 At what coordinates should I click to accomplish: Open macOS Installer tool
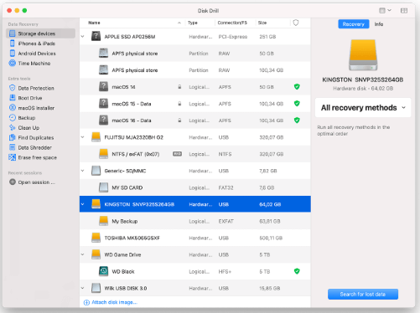point(36,108)
